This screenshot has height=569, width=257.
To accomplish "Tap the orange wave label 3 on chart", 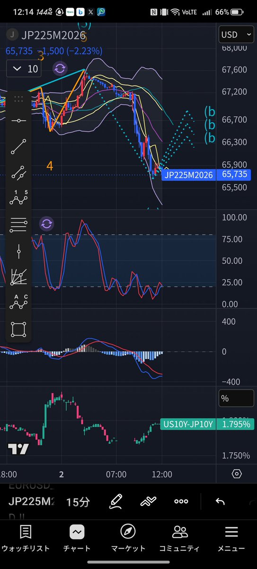I will [x=41, y=56].
